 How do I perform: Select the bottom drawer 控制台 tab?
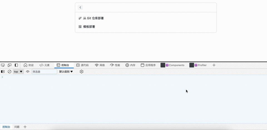point(6,127)
